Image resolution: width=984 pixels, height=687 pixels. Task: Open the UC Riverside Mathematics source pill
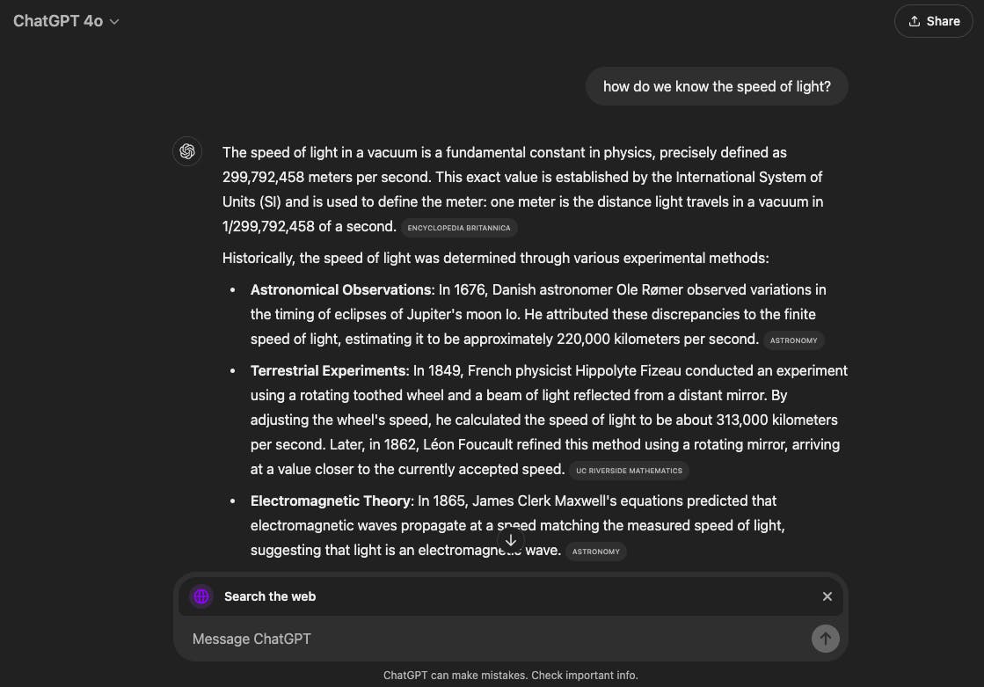tap(629, 471)
